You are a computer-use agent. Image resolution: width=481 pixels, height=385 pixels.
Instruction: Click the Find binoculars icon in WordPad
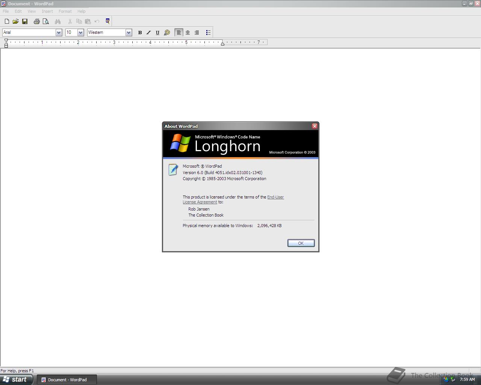tap(58, 21)
